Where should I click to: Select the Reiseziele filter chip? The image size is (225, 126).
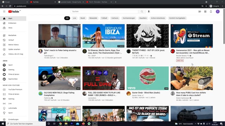pyautogui.click(x=93, y=18)
